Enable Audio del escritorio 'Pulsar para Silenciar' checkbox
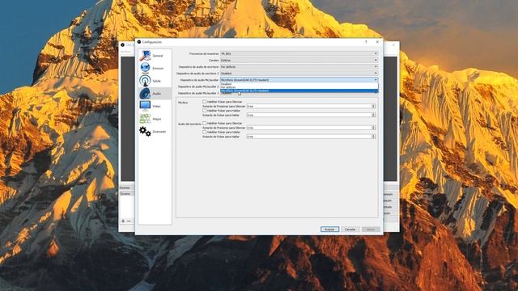 point(205,123)
